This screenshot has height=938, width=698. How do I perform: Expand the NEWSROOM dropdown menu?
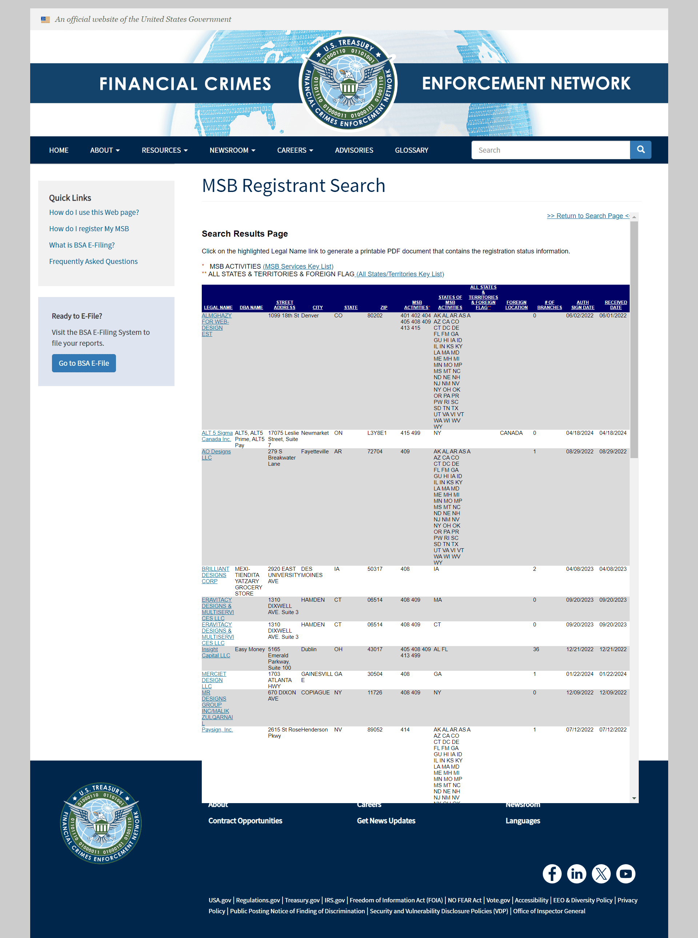tap(232, 150)
